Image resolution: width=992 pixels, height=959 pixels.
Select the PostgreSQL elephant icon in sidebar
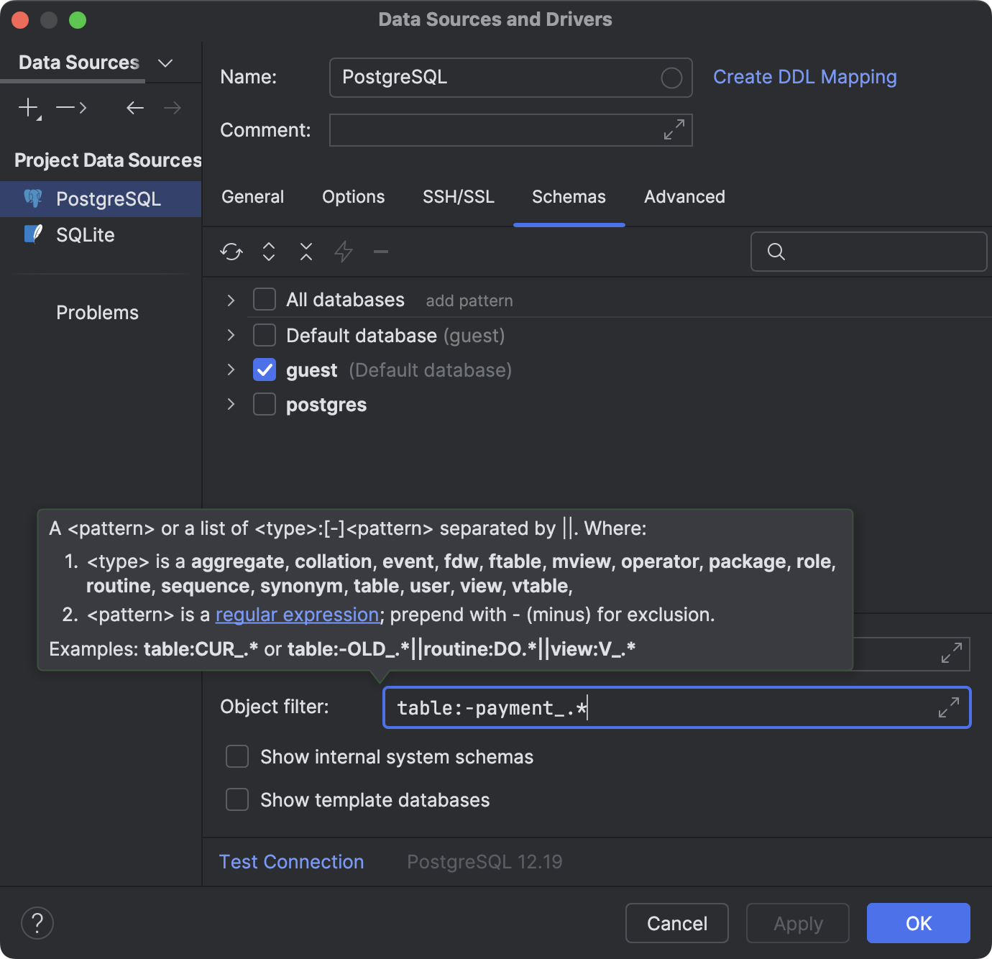[x=35, y=198]
